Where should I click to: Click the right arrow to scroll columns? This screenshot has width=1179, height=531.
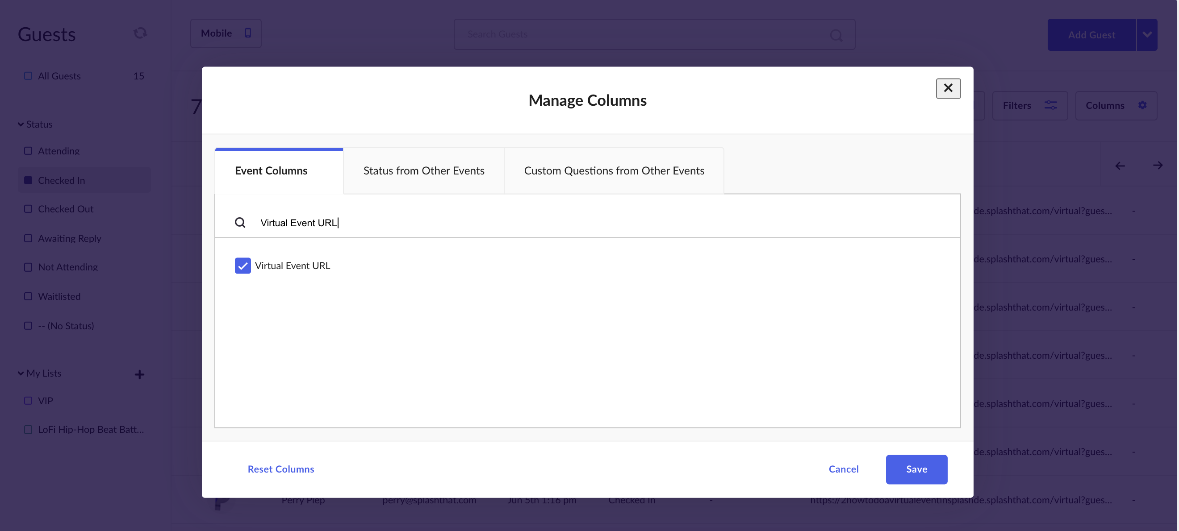pyautogui.click(x=1158, y=165)
